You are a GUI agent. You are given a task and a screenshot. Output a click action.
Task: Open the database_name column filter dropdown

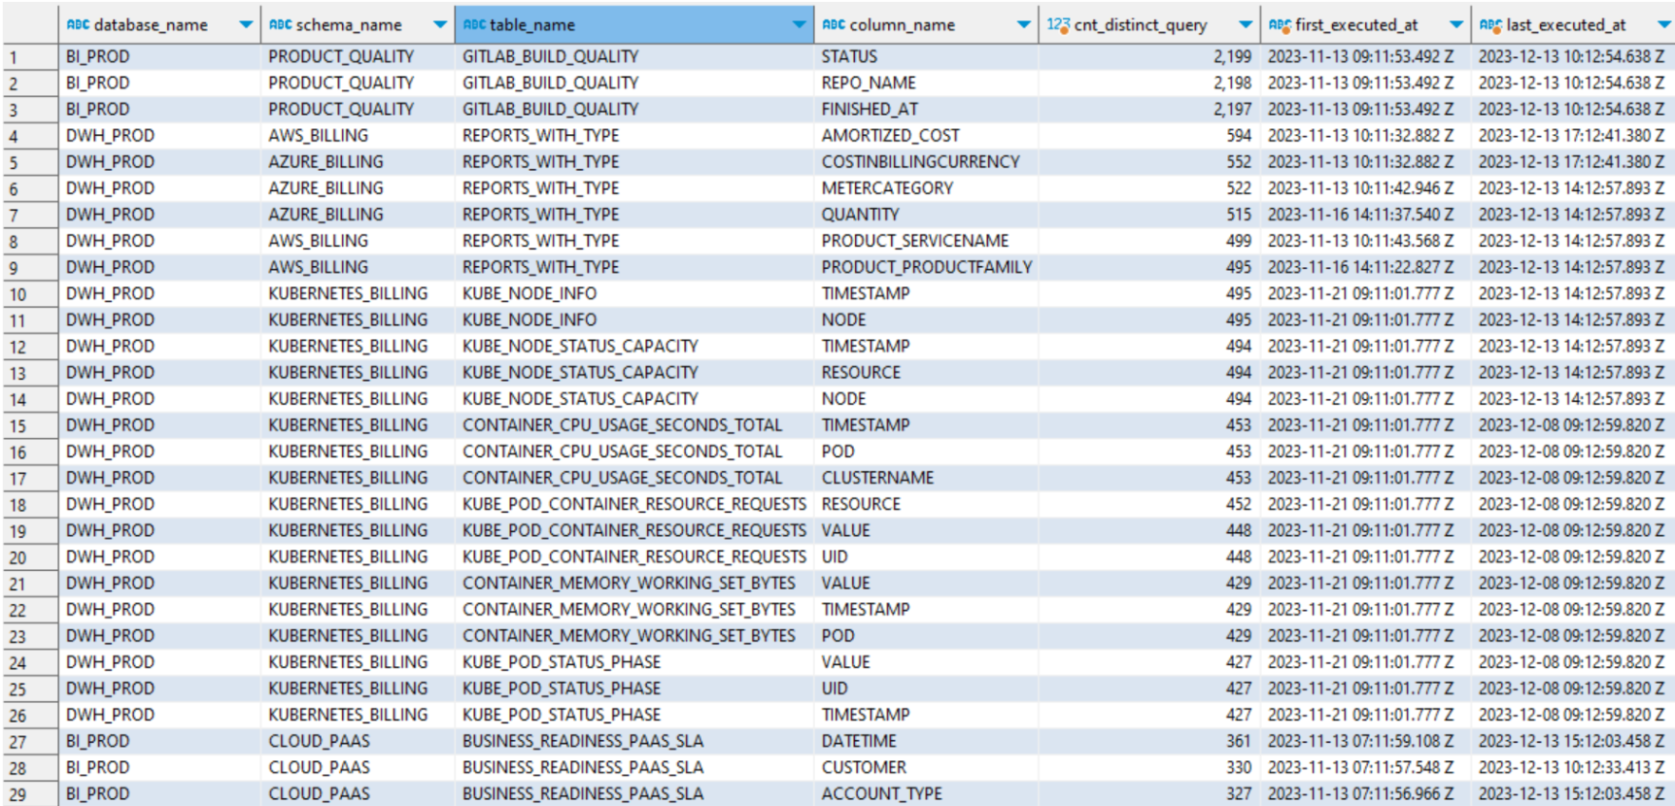pyautogui.click(x=246, y=25)
